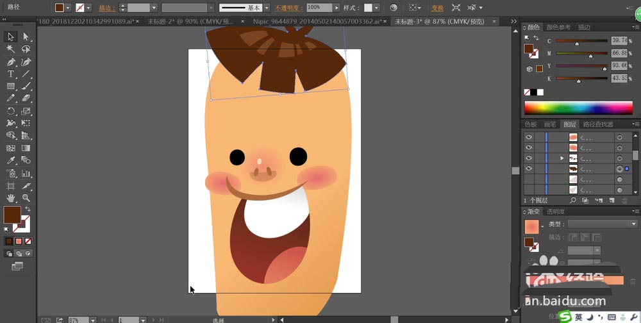Select the Pen tool

pyautogui.click(x=11, y=62)
